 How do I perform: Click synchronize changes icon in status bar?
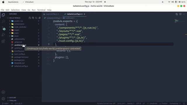[x=12, y=104]
